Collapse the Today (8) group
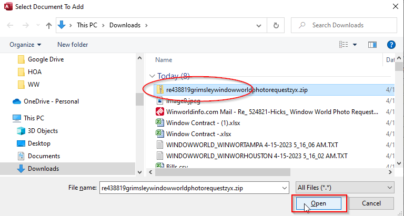Screen dimensions: 404x216 [152, 76]
